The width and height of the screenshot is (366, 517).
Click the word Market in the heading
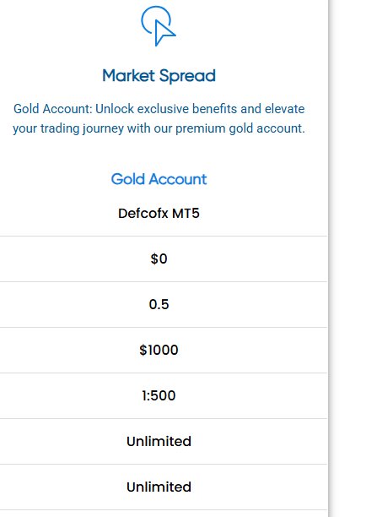coord(129,75)
